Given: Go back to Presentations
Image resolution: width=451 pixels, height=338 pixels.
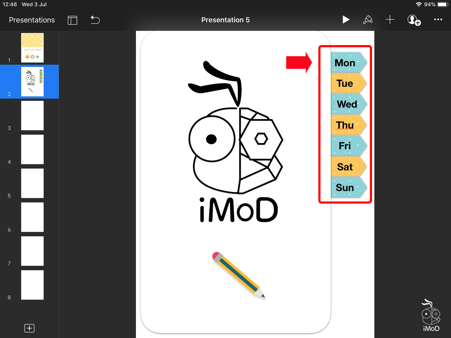Looking at the screenshot, I should pyautogui.click(x=32, y=20).
